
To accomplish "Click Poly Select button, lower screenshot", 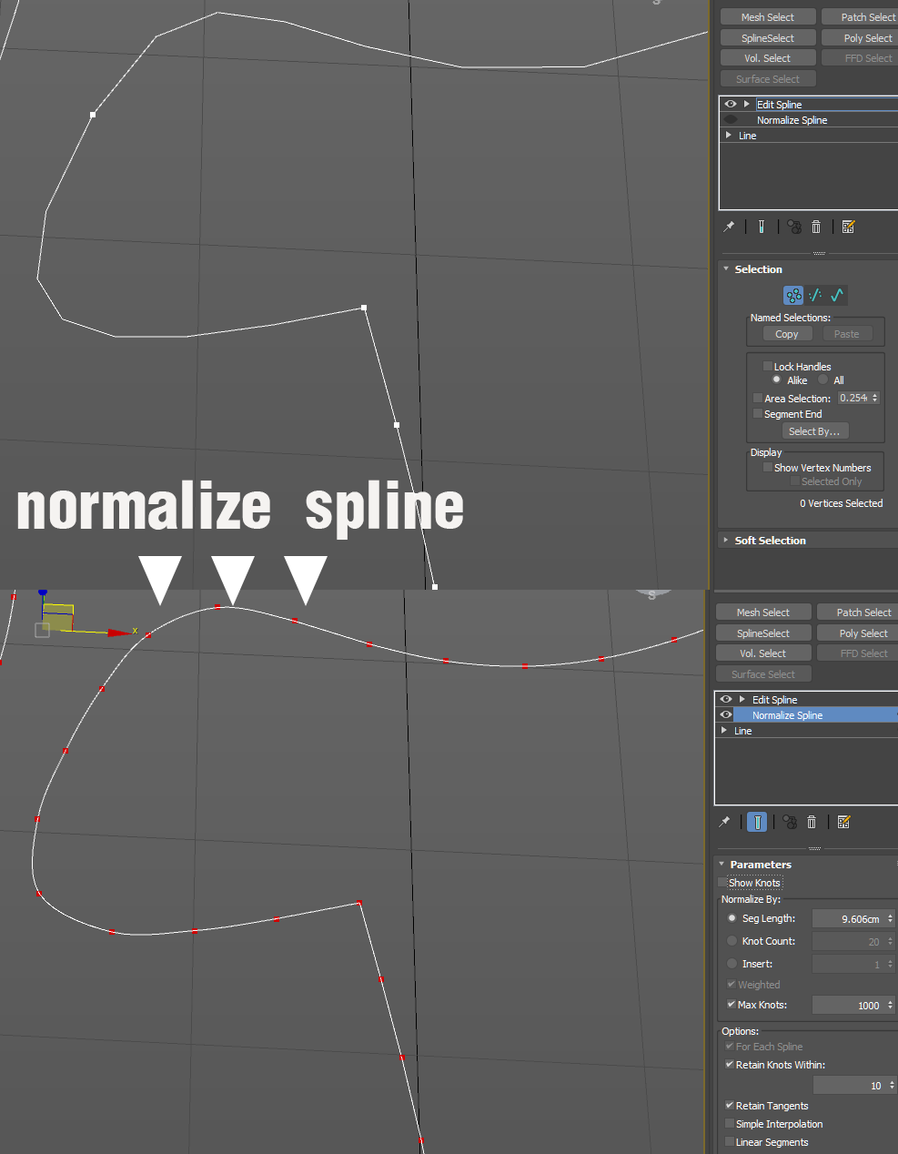I will [857, 633].
